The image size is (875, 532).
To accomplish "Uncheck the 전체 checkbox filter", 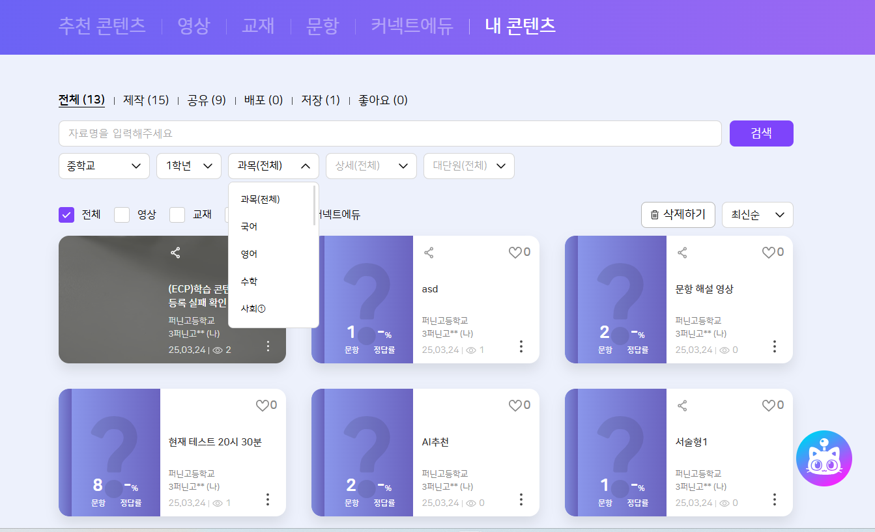I will 66,215.
